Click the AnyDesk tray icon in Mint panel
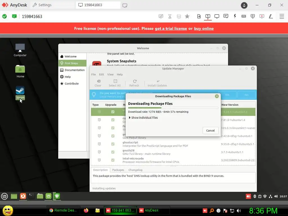288x216 pixels. [248, 196]
